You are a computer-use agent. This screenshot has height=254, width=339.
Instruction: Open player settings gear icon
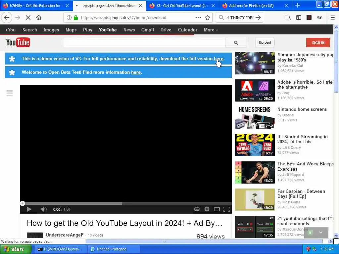coord(207,209)
